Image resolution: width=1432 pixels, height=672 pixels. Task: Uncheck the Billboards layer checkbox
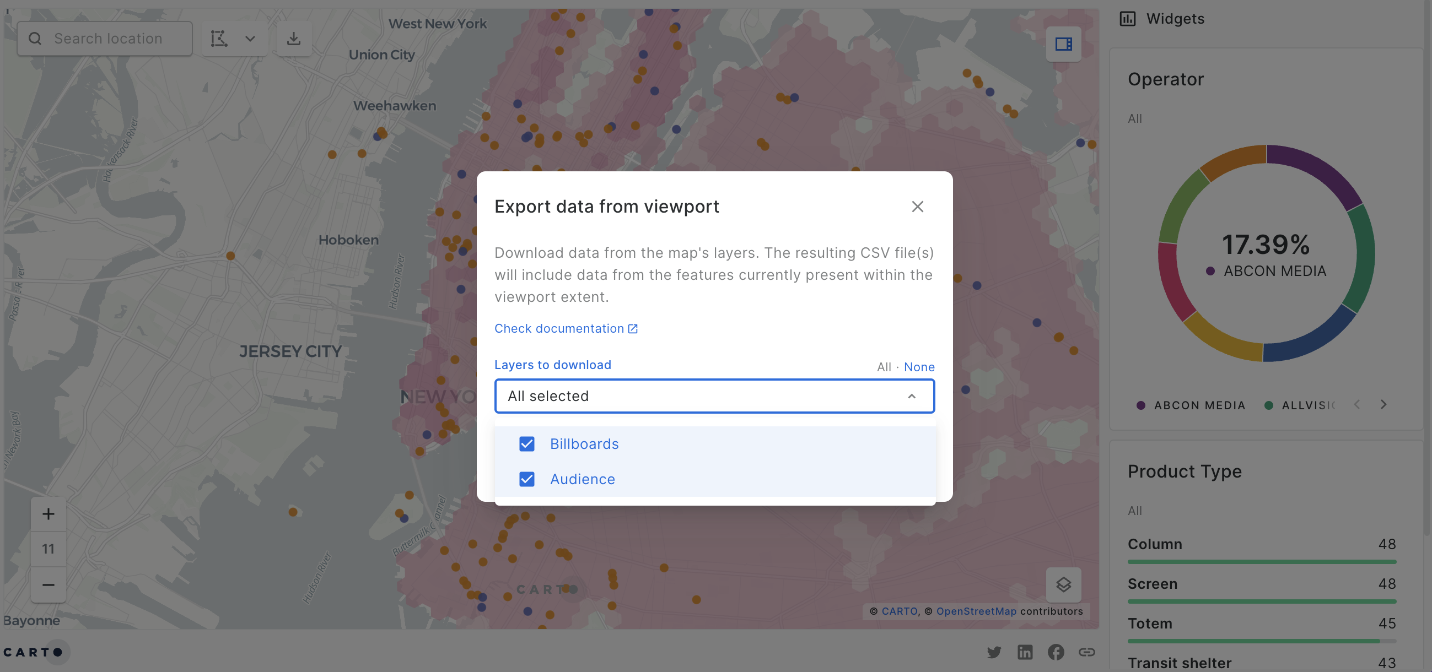coord(526,444)
